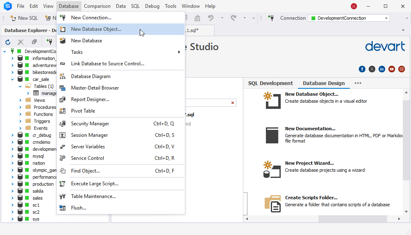Click New Documentation... link text

click(310, 129)
